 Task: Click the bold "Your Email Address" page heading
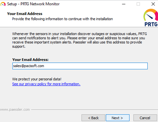(25, 14)
